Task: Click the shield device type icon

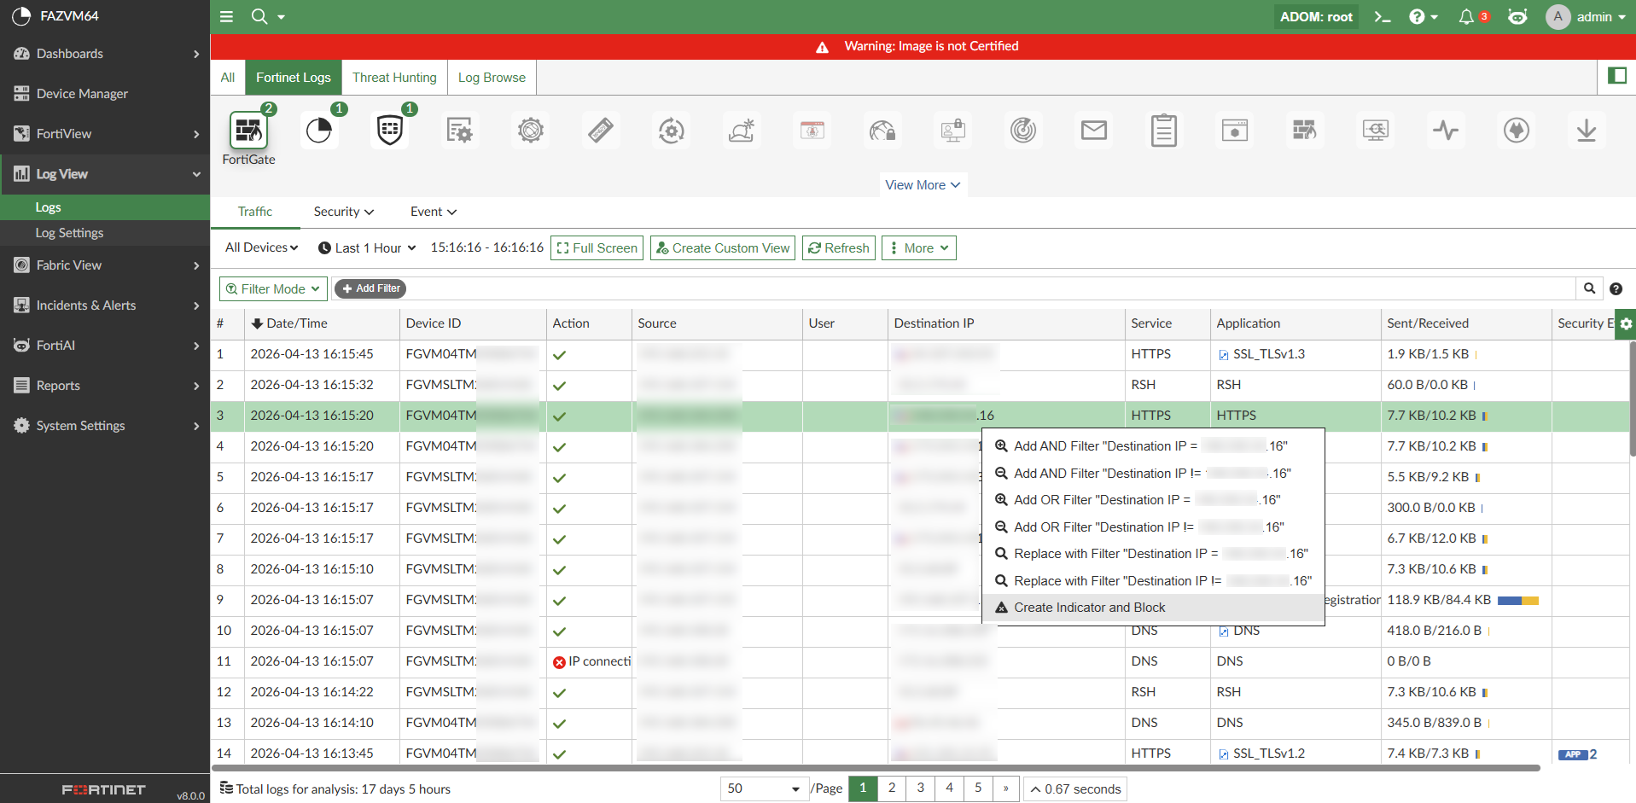Action: pyautogui.click(x=390, y=131)
